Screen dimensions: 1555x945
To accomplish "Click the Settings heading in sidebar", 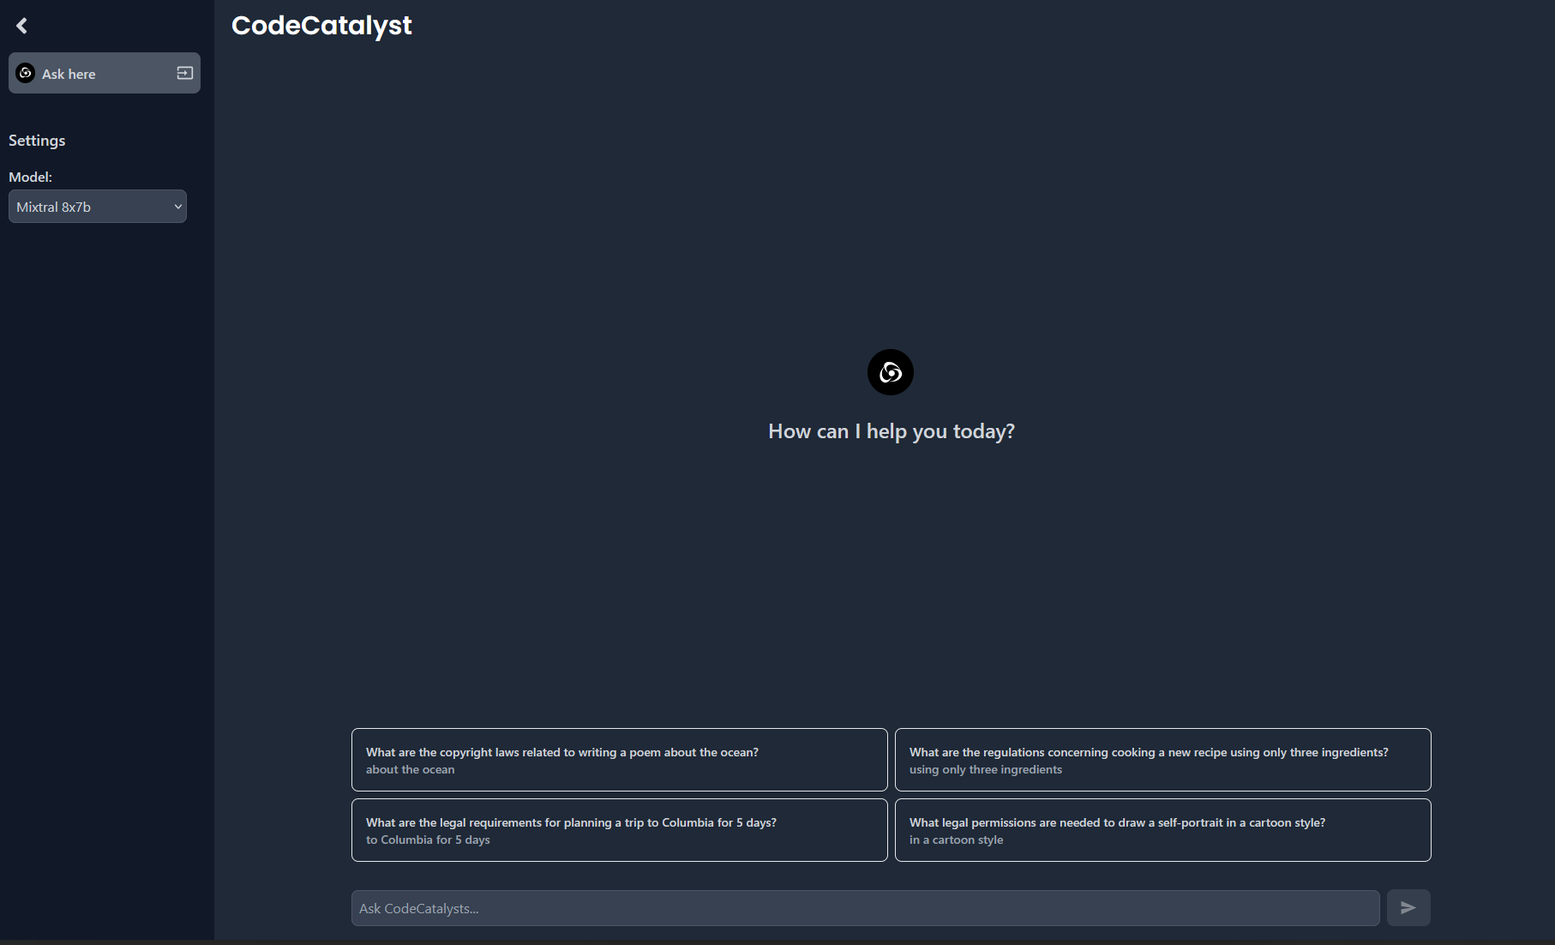I will point(37,141).
